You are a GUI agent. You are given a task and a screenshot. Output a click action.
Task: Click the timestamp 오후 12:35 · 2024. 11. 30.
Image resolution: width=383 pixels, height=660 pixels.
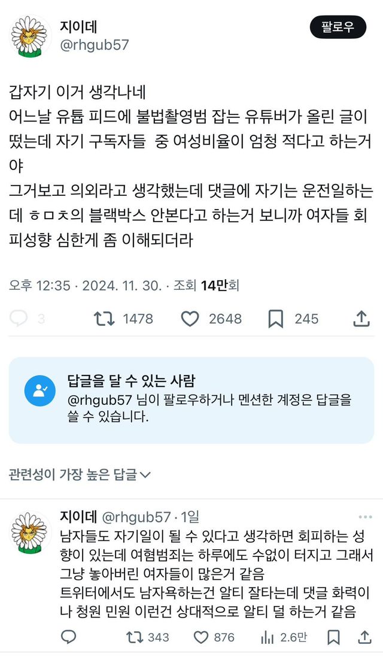coord(86,286)
